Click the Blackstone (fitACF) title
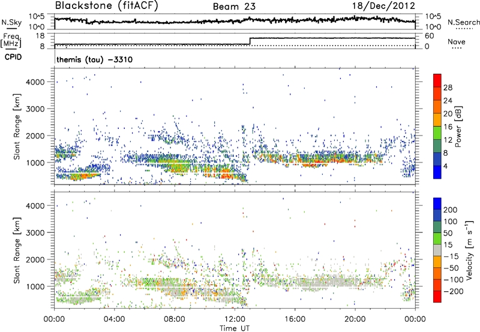Image resolution: width=480 pixels, height=332 pixels. pos(106,5)
